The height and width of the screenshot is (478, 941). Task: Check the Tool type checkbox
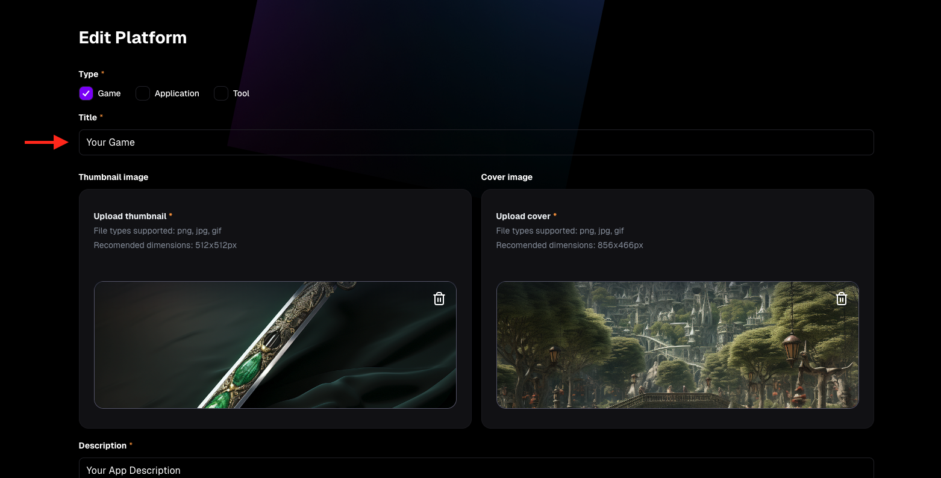(x=221, y=93)
